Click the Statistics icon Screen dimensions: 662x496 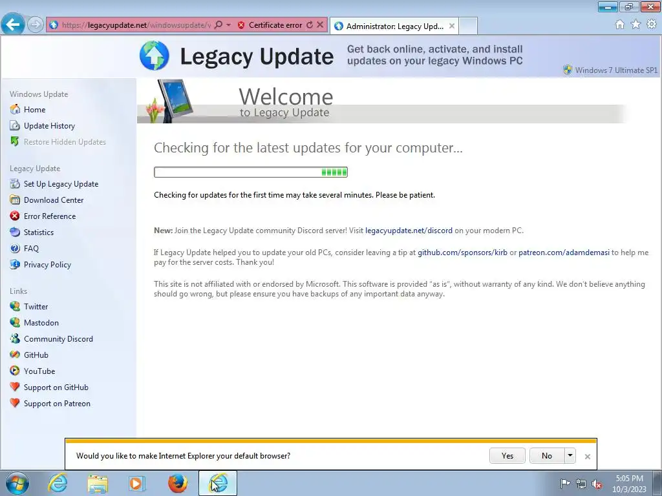pos(15,232)
